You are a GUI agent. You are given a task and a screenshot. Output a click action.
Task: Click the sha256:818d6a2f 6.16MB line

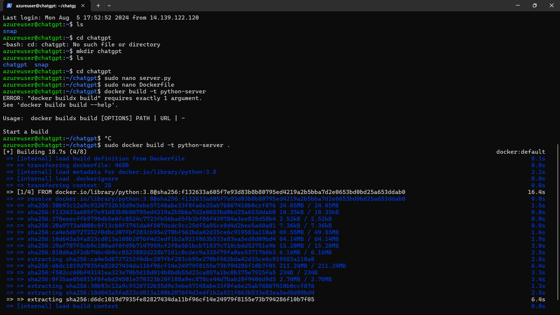[x=169, y=252]
